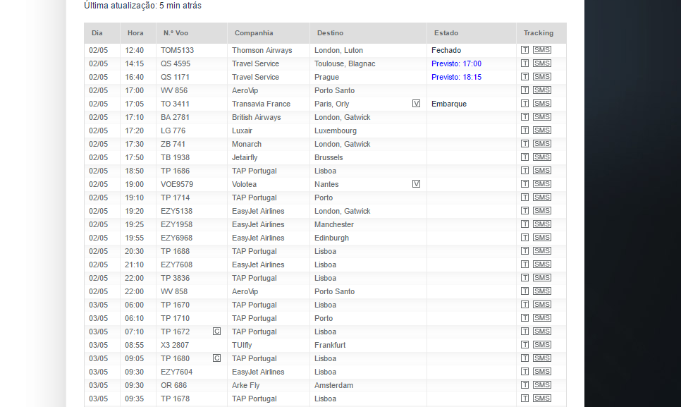
Task: Open SMS alerts for flight TP 1680
Action: [x=542, y=358]
